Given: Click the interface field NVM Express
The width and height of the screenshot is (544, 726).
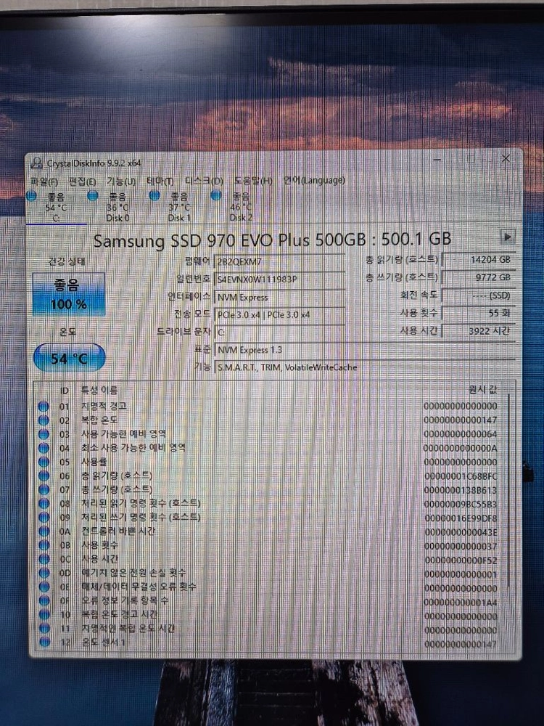Looking at the screenshot, I should tap(279, 297).
